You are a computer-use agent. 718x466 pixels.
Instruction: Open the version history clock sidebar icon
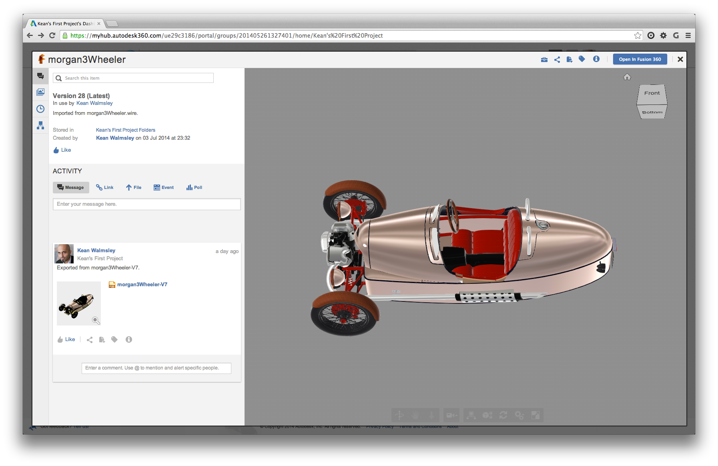click(x=40, y=109)
